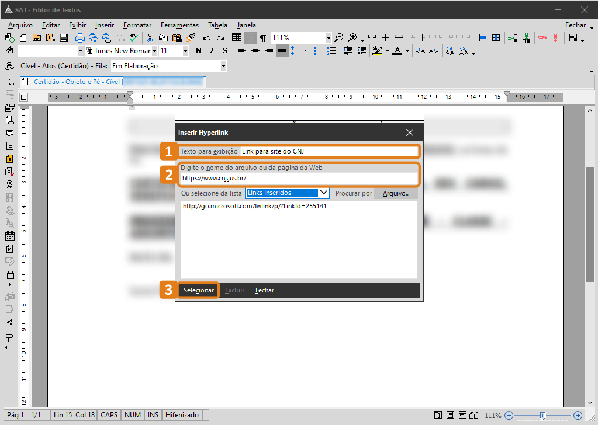Viewport: 598px width, 425px height.
Task: Center align the text
Action: [255, 51]
